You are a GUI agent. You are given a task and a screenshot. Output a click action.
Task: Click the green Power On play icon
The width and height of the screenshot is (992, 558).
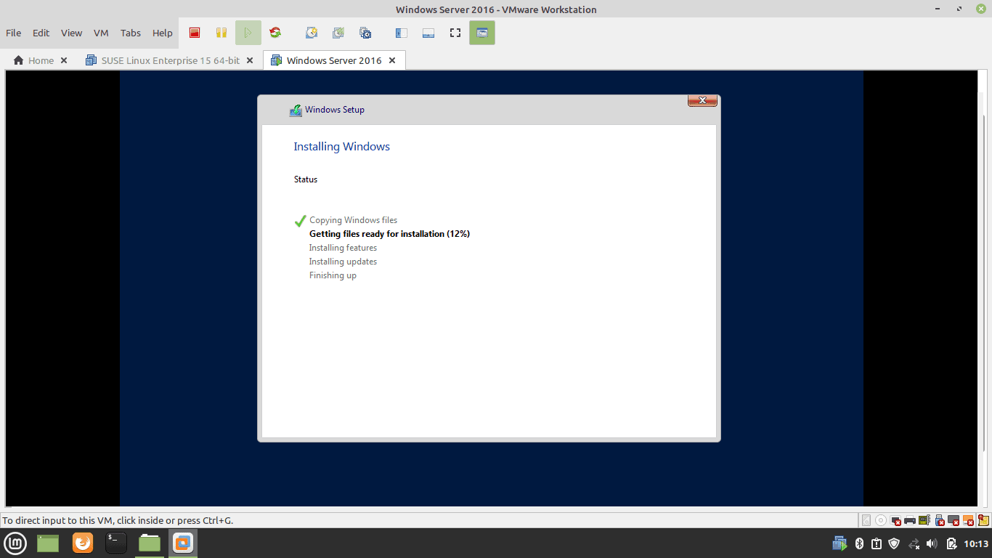click(x=248, y=33)
